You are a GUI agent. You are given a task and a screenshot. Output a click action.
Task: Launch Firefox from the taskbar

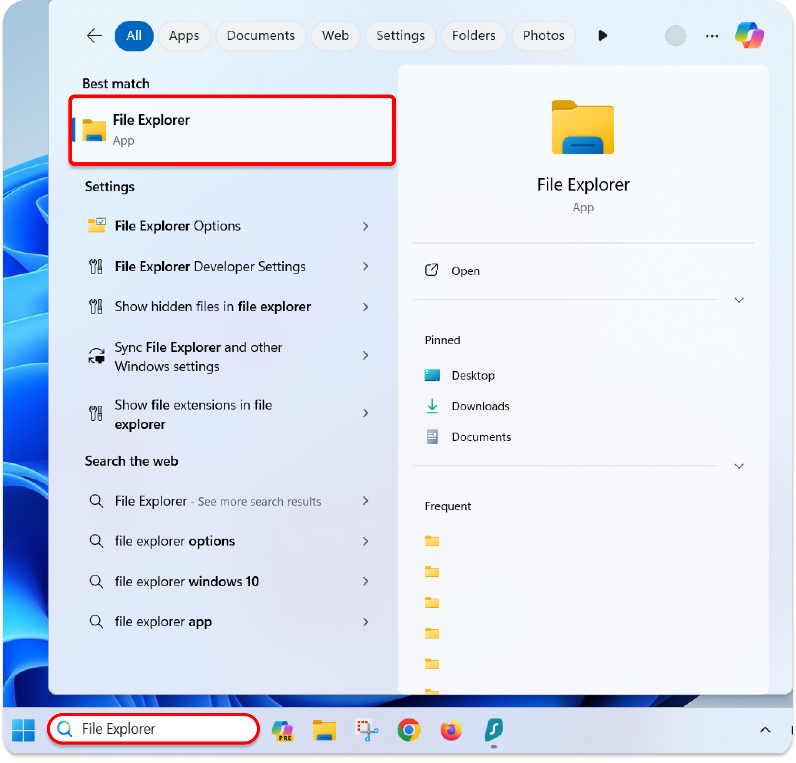[451, 729]
